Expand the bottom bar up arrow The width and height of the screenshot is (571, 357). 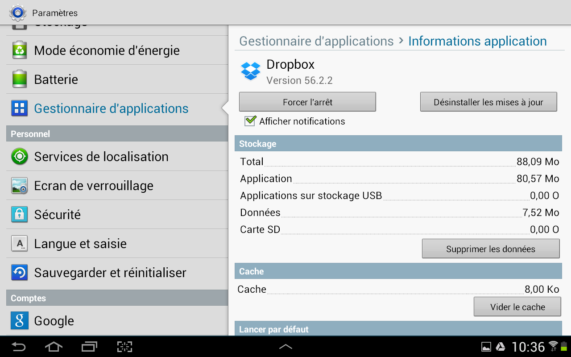point(285,346)
